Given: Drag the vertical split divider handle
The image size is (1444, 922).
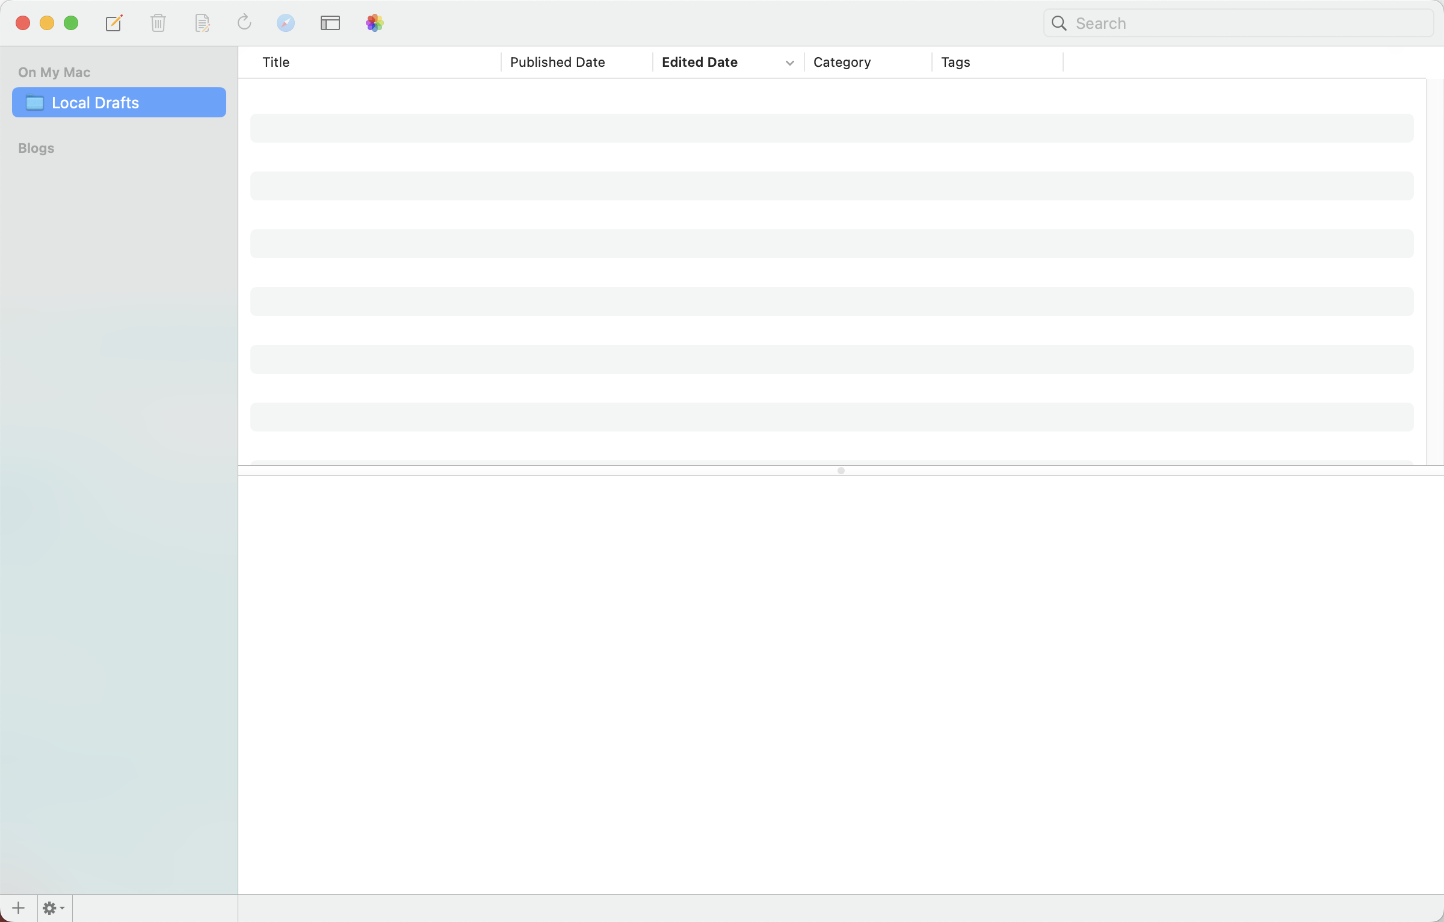Looking at the screenshot, I should pyautogui.click(x=842, y=471).
